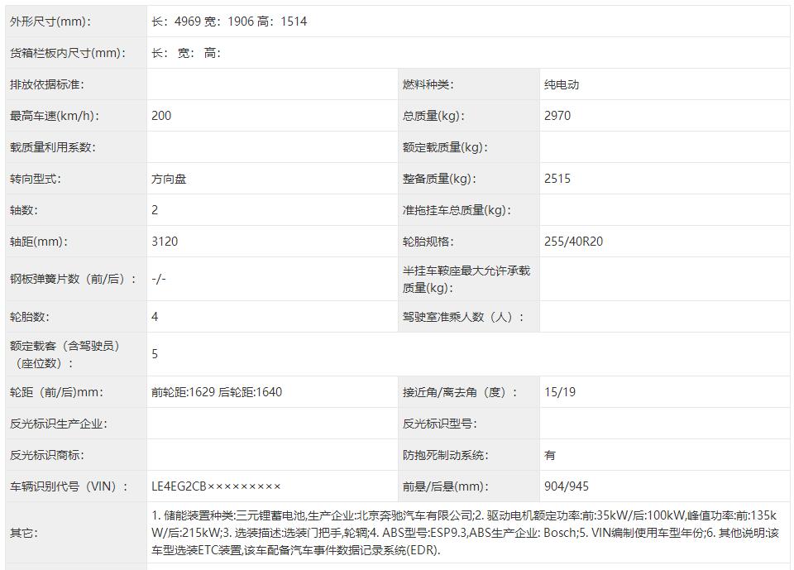This screenshot has height=570, width=794.
Task: Click the 轮胎数 label
Action: 30,317
